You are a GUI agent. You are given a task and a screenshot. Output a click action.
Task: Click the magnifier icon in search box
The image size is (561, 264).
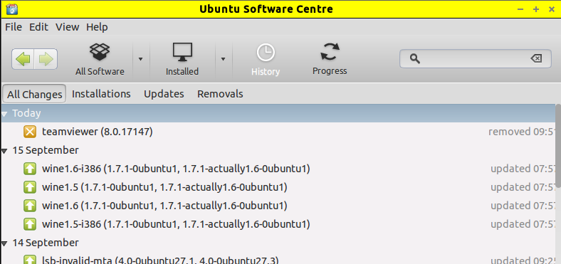coord(414,58)
